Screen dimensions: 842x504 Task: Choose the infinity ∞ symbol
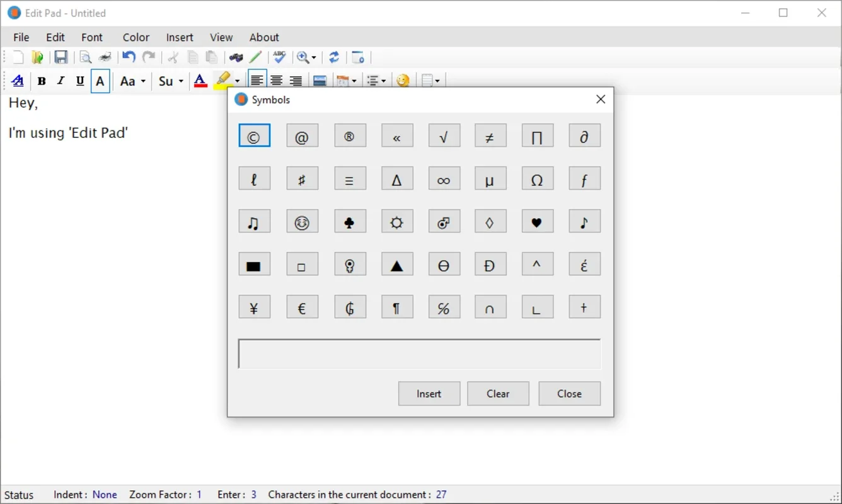point(444,178)
